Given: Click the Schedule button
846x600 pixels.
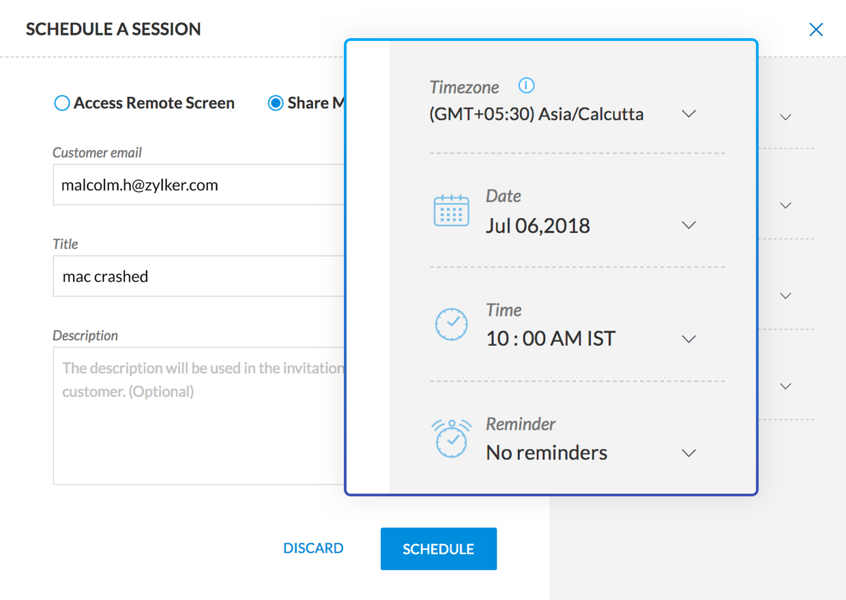Looking at the screenshot, I should (438, 548).
